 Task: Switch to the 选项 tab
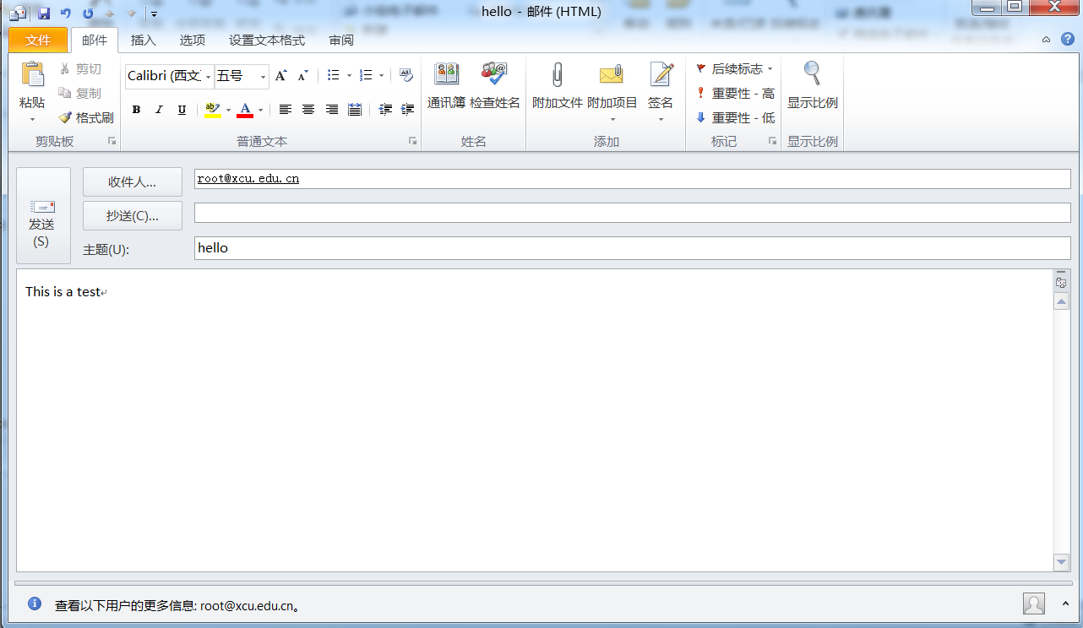pos(193,41)
